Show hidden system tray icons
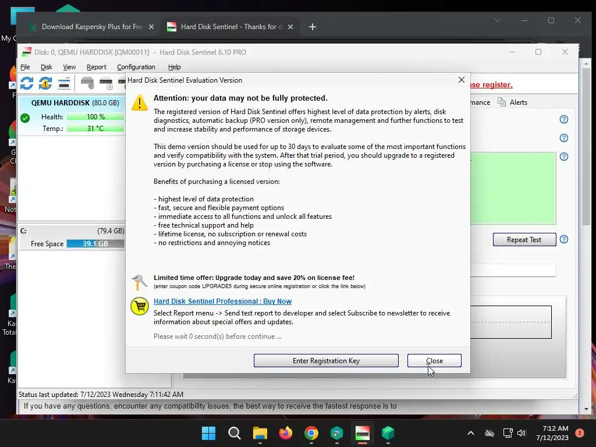596x447 pixels. click(470, 433)
